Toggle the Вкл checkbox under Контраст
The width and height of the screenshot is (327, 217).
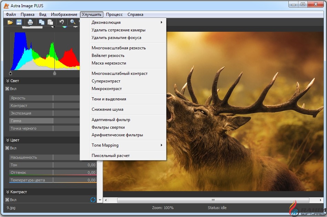7,200
